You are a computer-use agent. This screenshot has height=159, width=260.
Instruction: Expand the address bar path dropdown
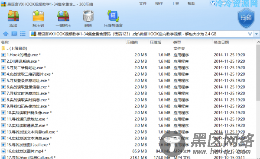click(x=250, y=34)
